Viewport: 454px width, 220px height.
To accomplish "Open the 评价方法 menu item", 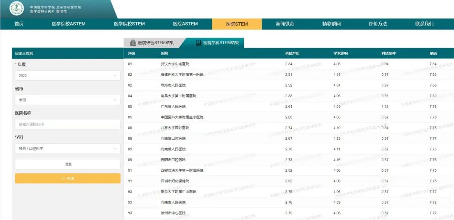I will point(377,24).
